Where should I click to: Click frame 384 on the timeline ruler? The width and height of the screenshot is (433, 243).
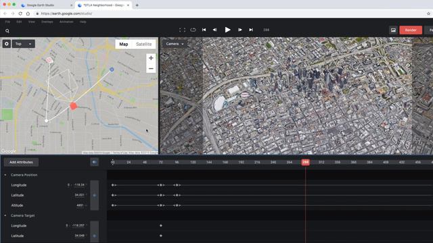tap(369, 162)
